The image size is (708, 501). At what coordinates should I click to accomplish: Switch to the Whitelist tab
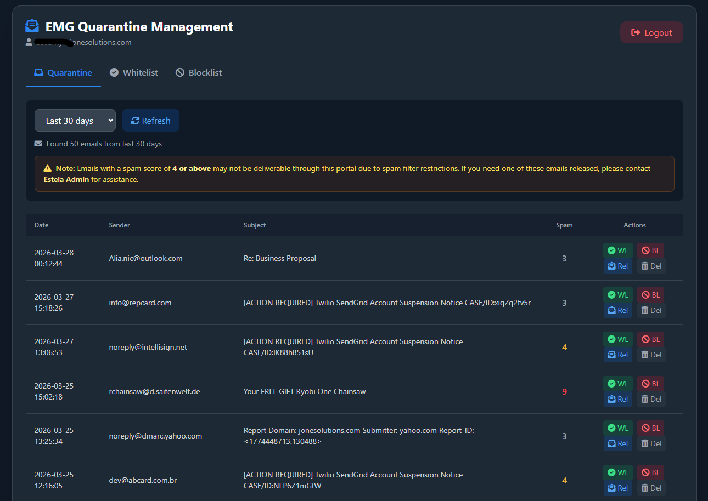click(134, 72)
